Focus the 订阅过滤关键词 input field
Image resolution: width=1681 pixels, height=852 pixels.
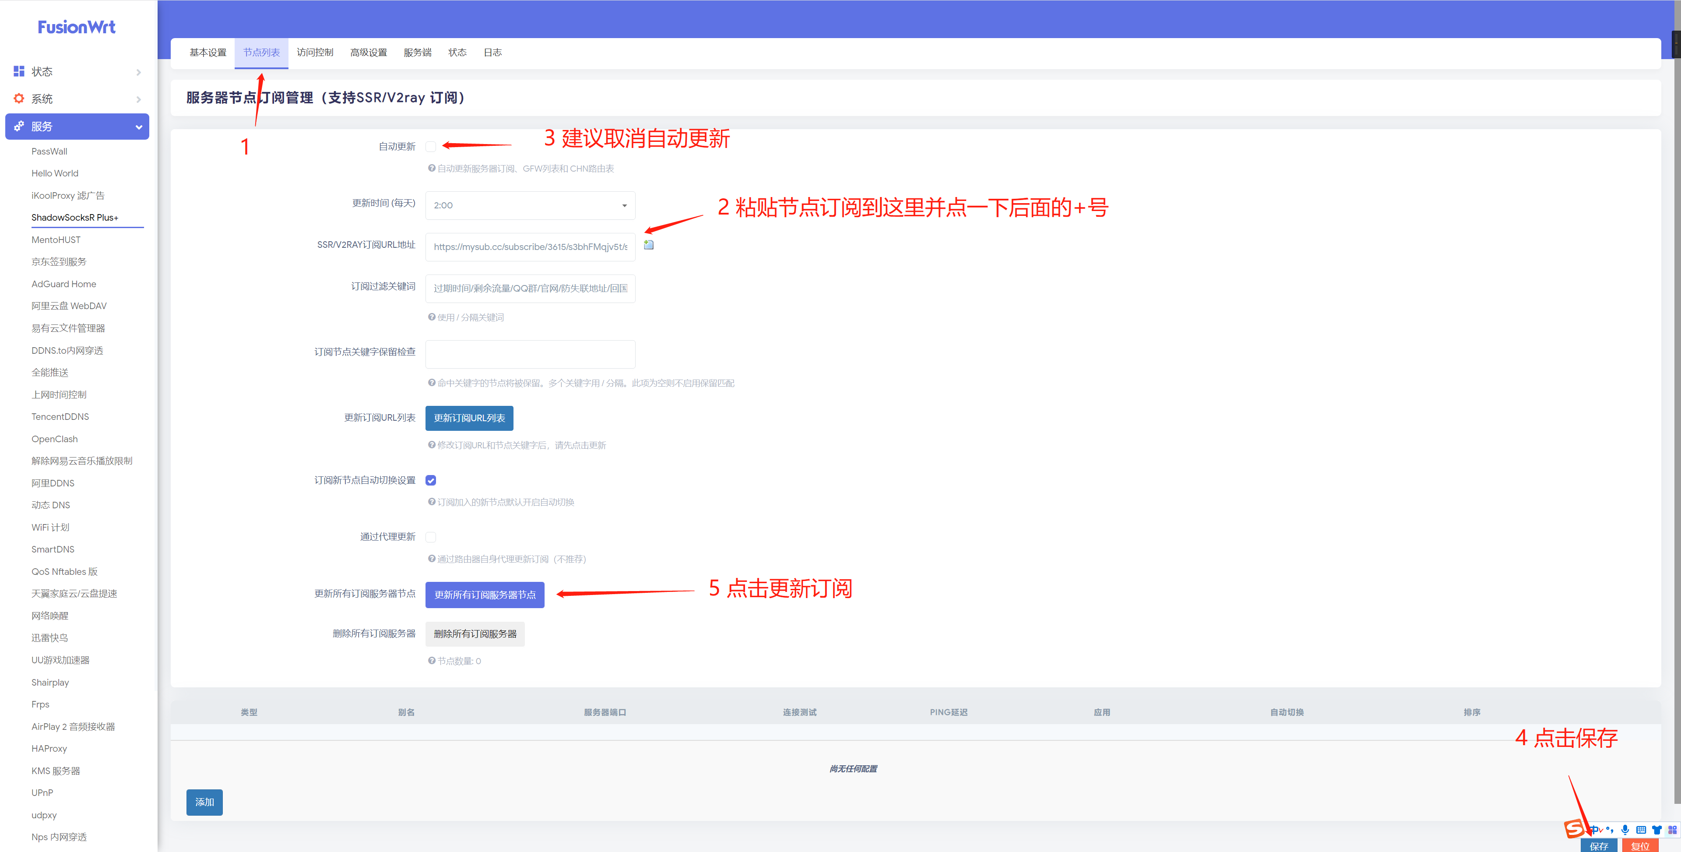(x=530, y=288)
